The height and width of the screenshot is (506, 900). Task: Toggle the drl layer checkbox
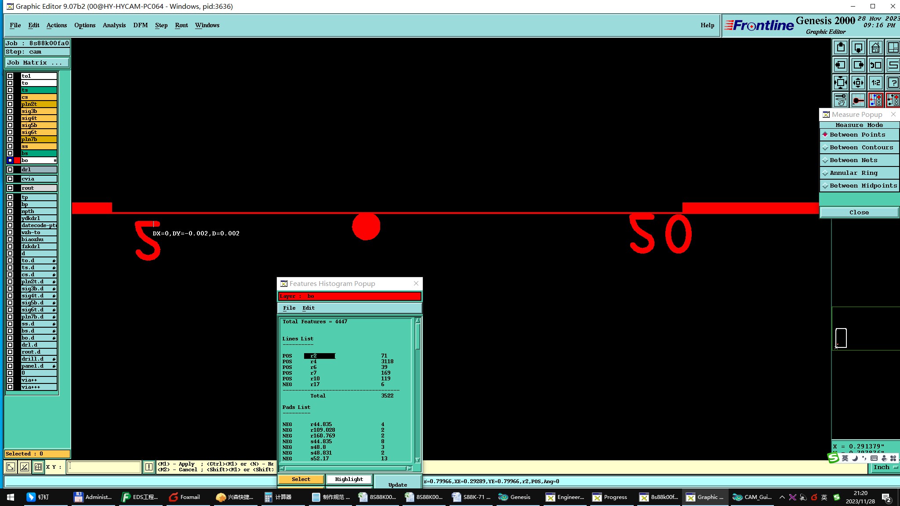pos(10,170)
